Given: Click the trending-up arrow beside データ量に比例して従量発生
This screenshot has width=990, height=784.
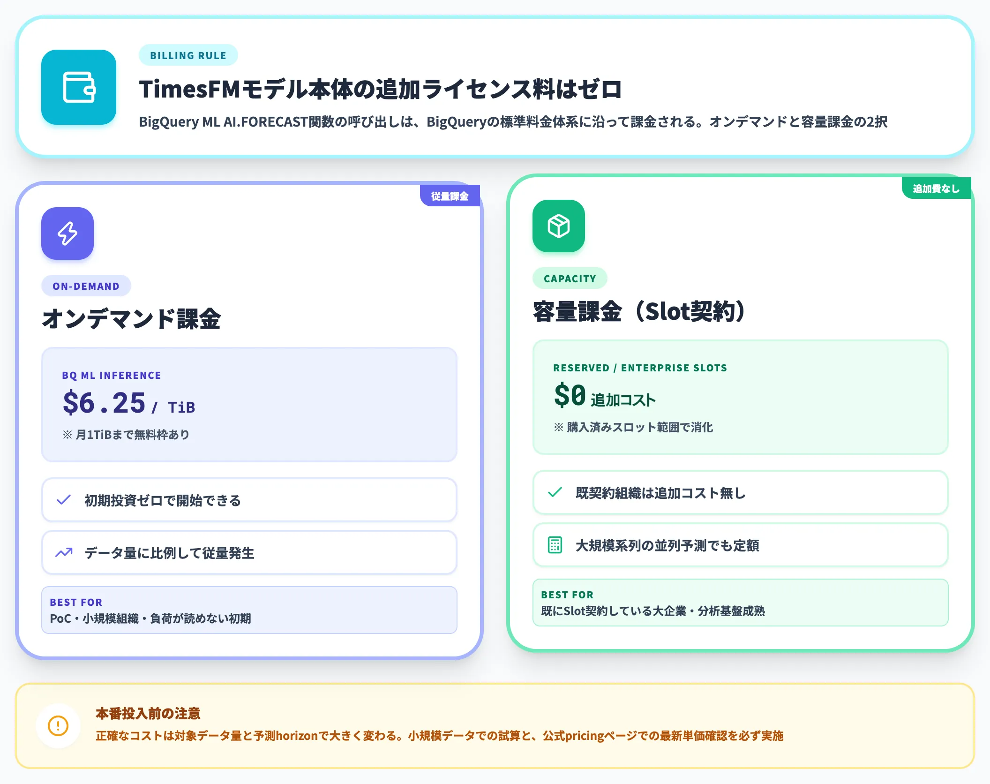Looking at the screenshot, I should (64, 552).
